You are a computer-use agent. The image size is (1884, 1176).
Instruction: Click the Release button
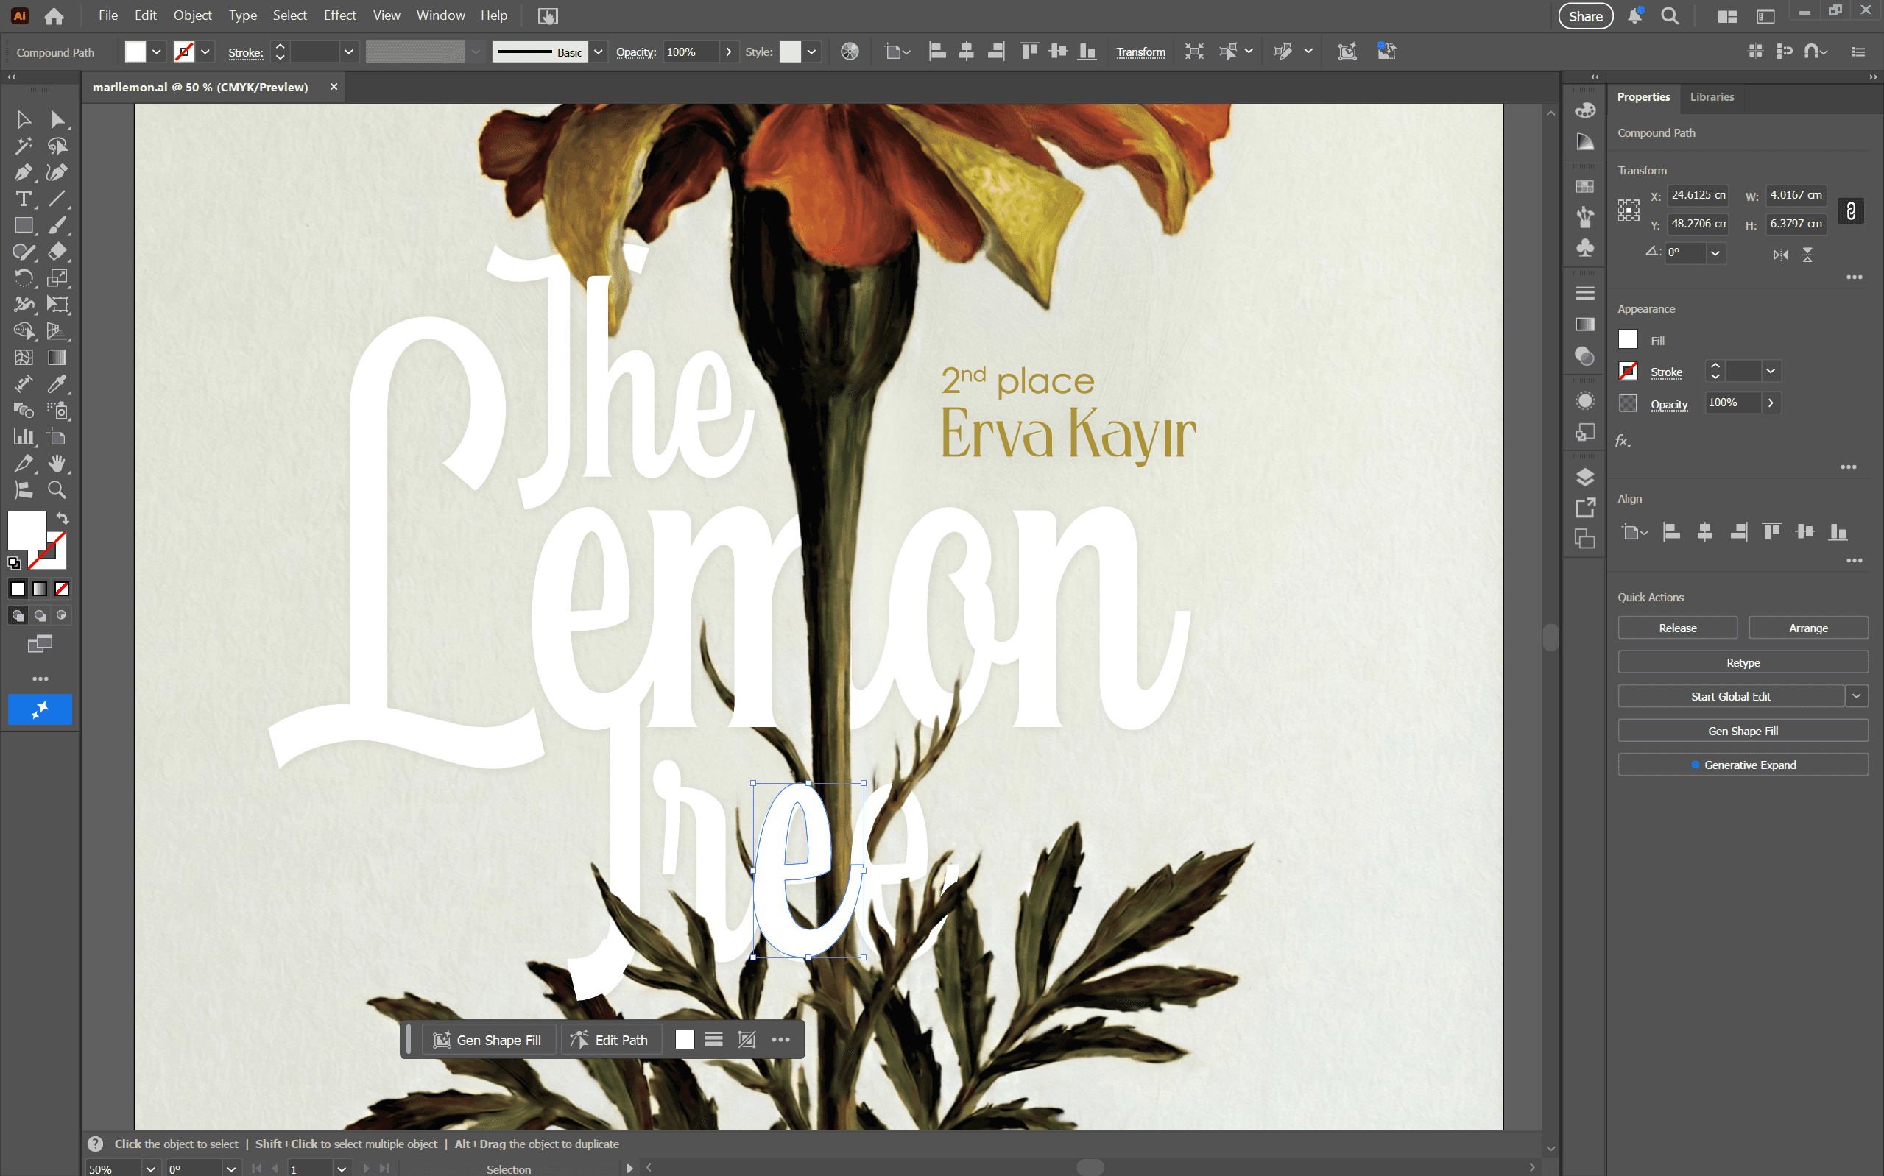coord(1677,628)
